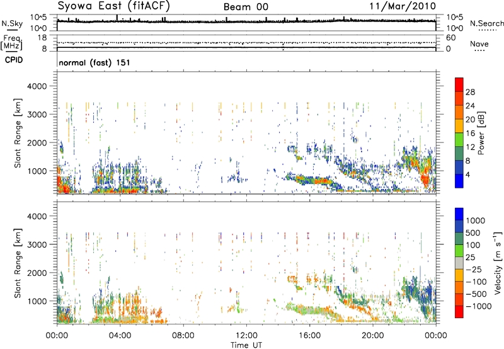Pick the bright blue top velocity colorbar segment
The width and height of the screenshot is (504, 349).
459,214
